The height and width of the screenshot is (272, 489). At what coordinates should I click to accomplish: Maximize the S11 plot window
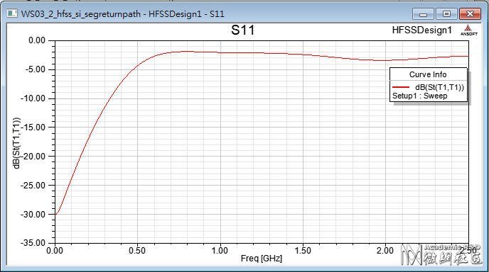tap(446, 14)
